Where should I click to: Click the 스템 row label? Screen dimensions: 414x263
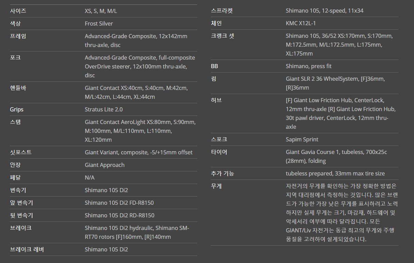click(x=15, y=122)
